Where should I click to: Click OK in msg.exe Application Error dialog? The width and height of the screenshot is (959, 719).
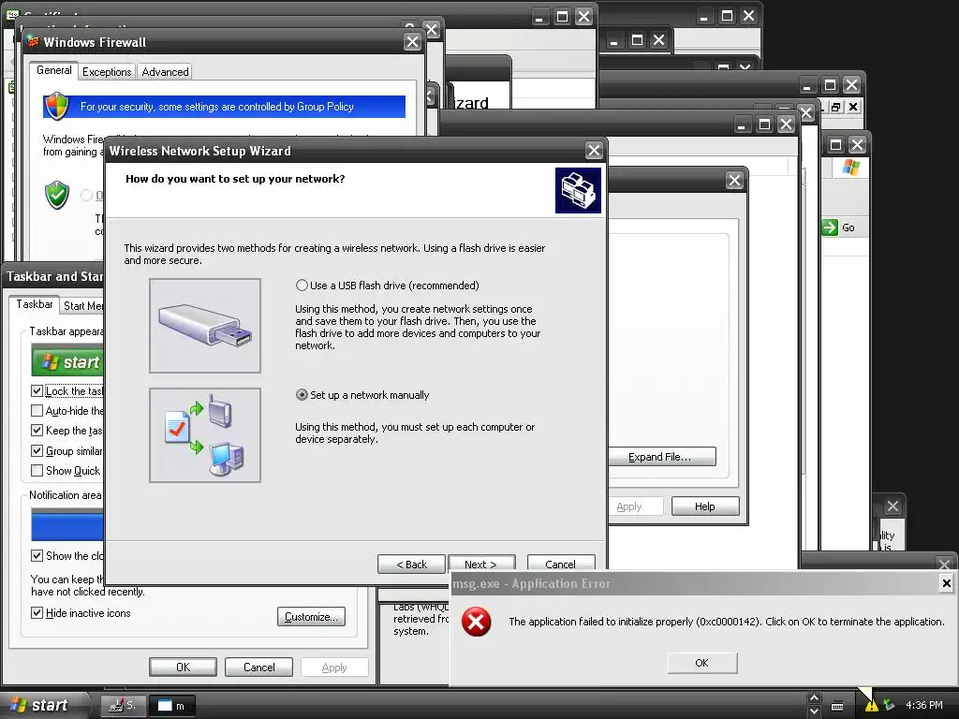pos(702,663)
